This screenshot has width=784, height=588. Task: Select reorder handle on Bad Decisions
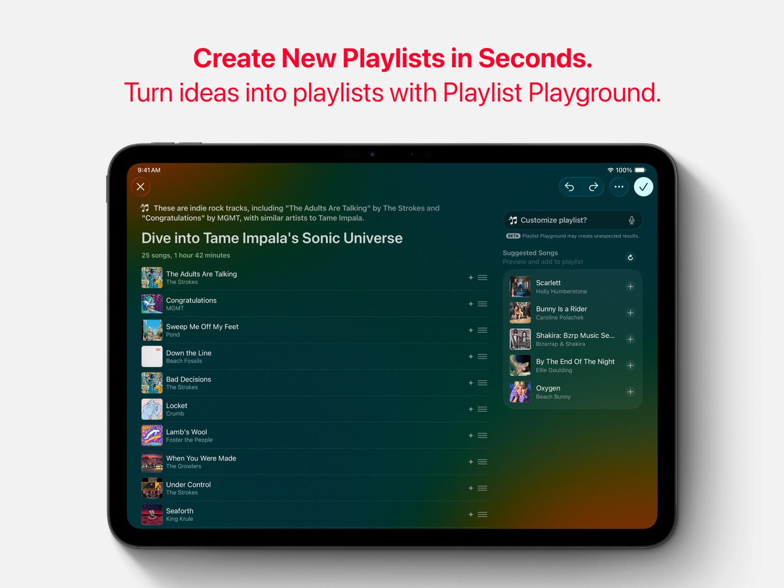click(x=482, y=383)
